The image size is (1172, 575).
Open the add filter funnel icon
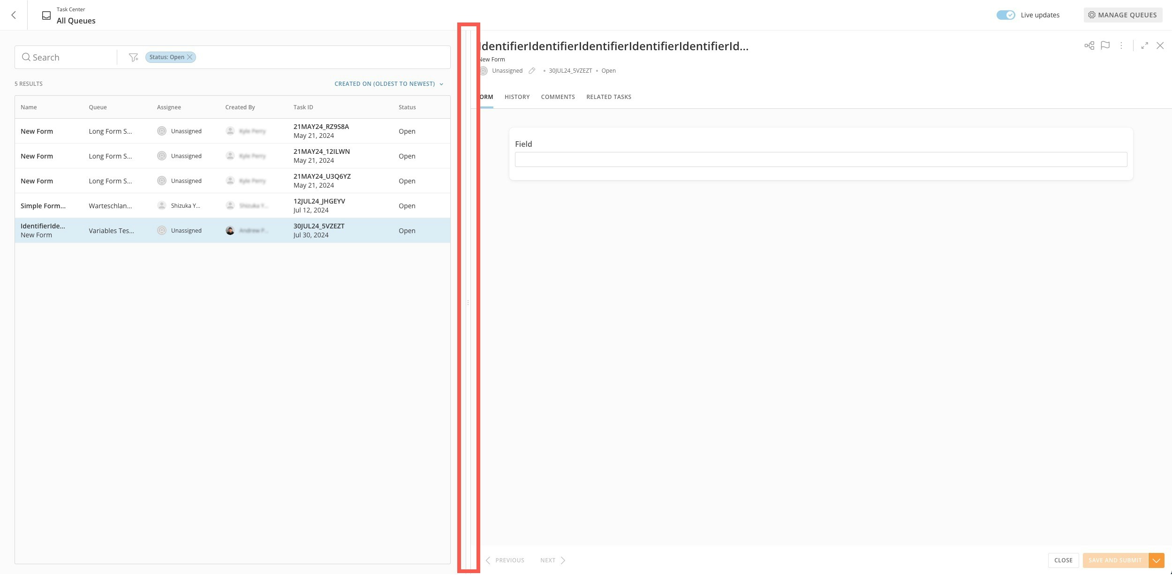133,57
